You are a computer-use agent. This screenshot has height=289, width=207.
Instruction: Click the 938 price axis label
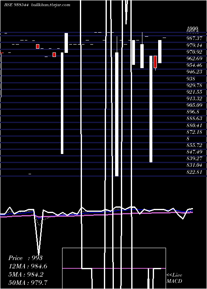191,78
